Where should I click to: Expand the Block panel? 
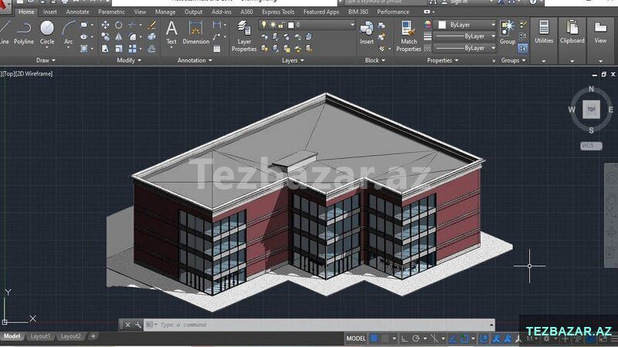[x=375, y=61]
